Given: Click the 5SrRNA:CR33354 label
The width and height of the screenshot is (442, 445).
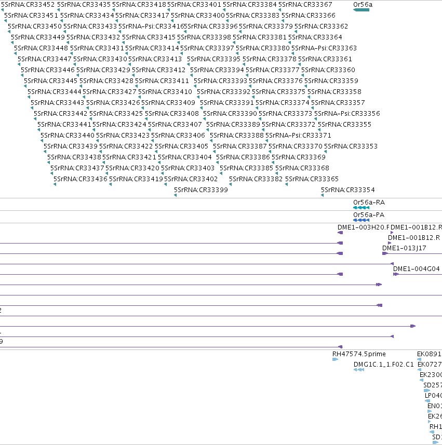Looking at the screenshot, I should point(348,190).
